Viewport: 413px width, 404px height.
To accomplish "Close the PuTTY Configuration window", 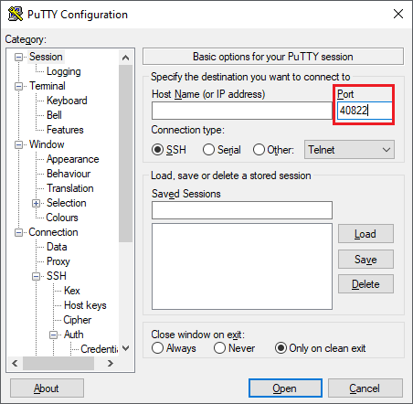I will 398,14.
